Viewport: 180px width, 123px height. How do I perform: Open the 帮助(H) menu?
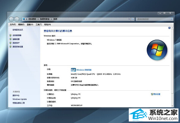(47, 25)
